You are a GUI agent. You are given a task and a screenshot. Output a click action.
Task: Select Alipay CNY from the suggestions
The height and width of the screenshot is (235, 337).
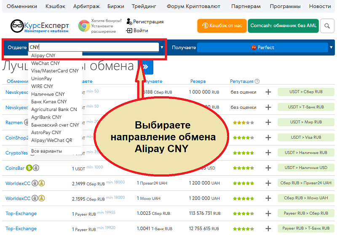(x=43, y=55)
